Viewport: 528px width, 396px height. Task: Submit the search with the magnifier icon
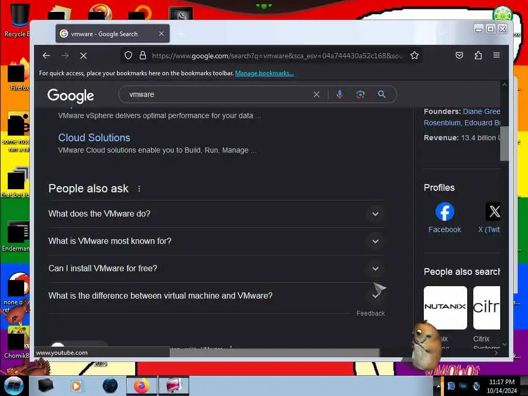[382, 94]
